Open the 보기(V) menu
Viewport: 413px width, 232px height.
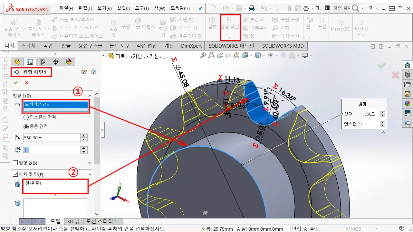[104, 8]
